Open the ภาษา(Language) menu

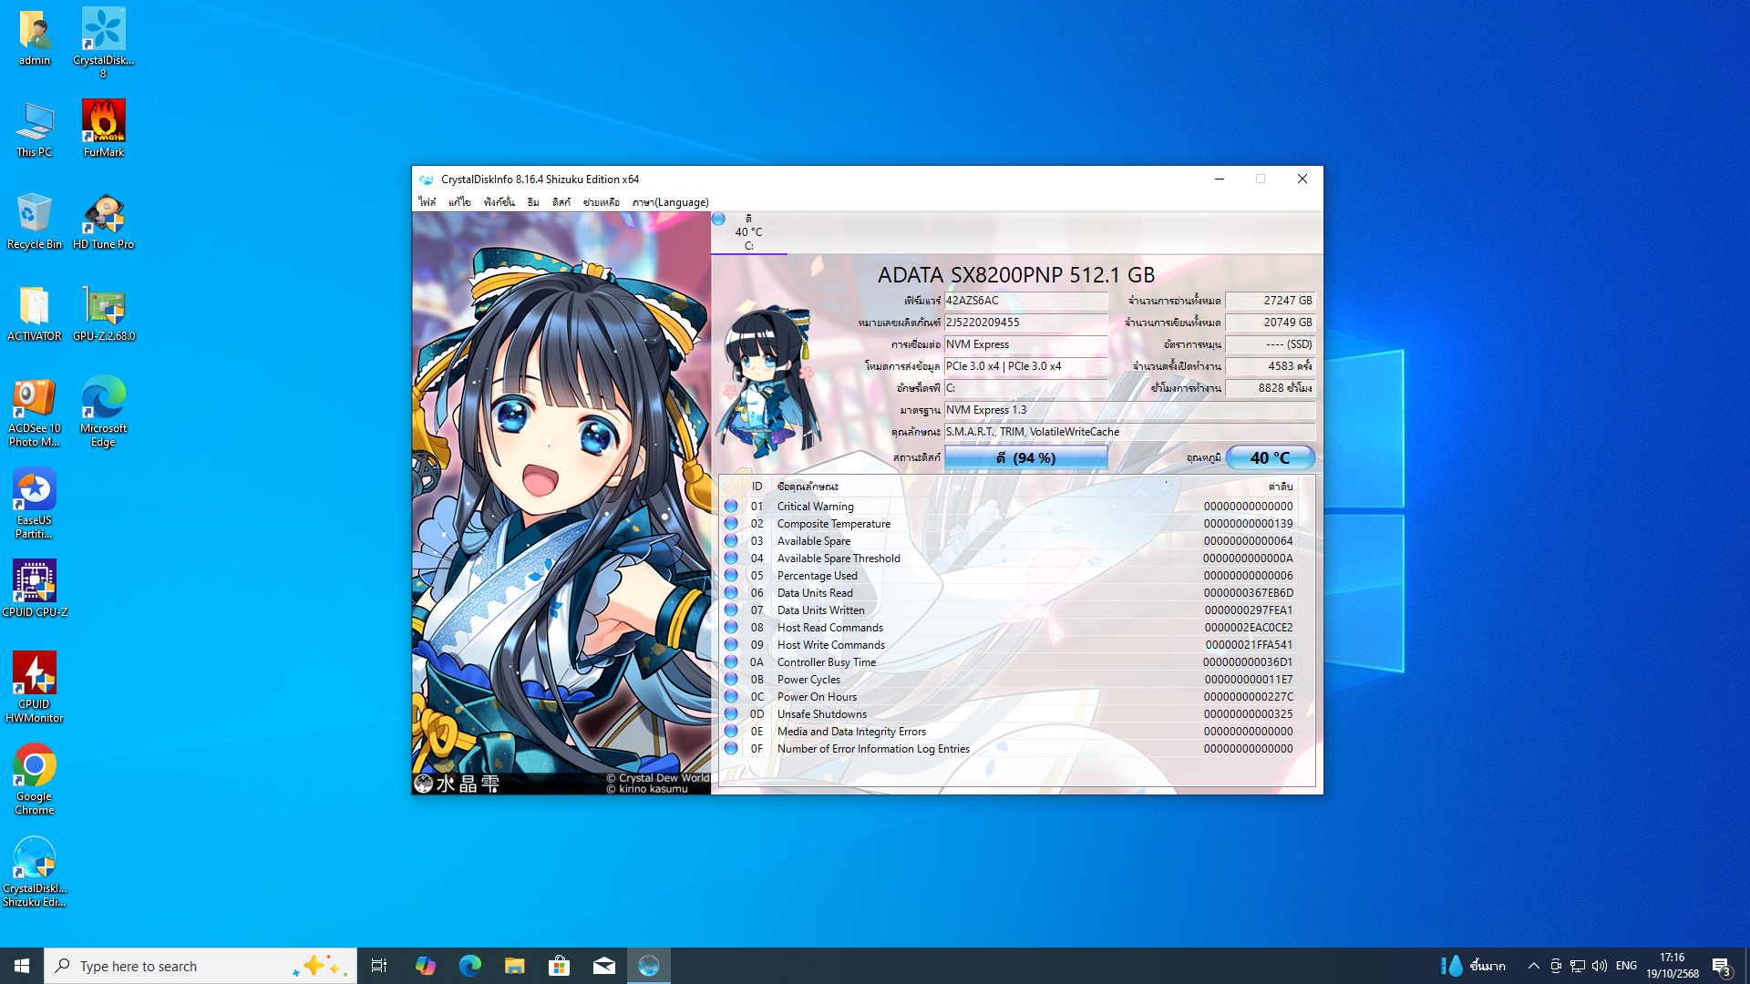[x=670, y=202]
